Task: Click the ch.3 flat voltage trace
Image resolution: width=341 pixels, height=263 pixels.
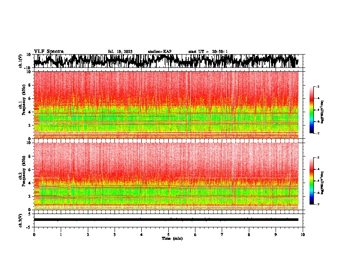Action: pos(166,220)
